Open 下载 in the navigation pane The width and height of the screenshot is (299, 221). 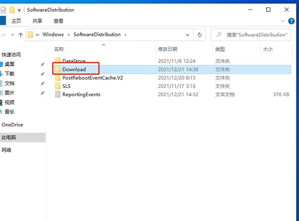pyautogui.click(x=10, y=74)
